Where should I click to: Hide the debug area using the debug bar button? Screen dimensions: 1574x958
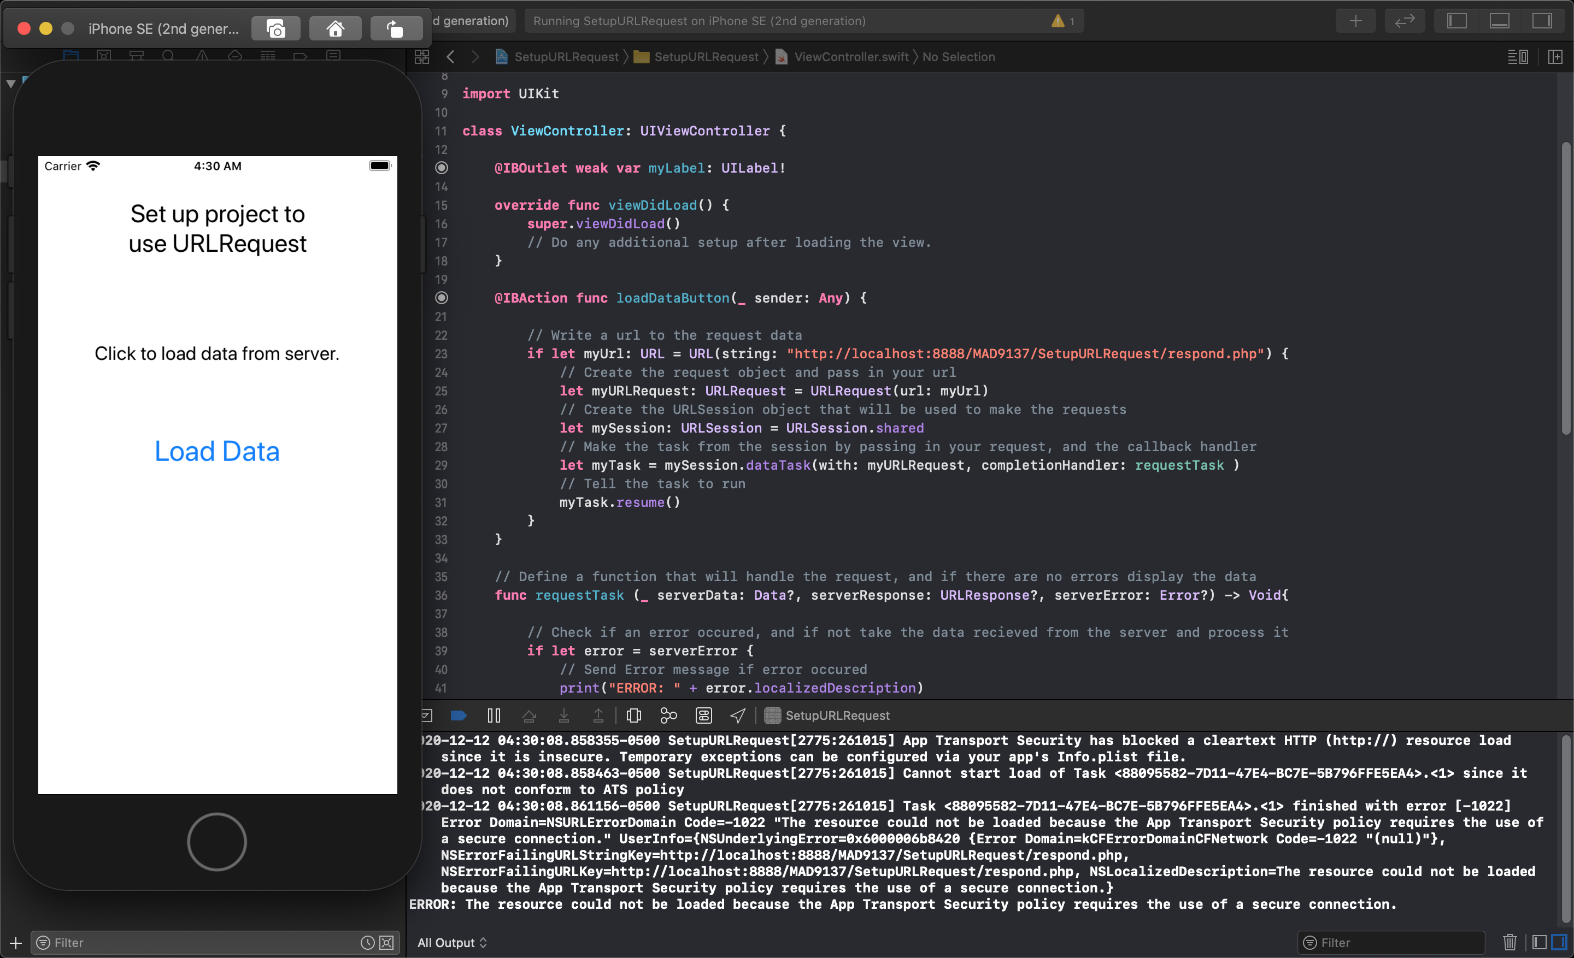click(x=427, y=715)
